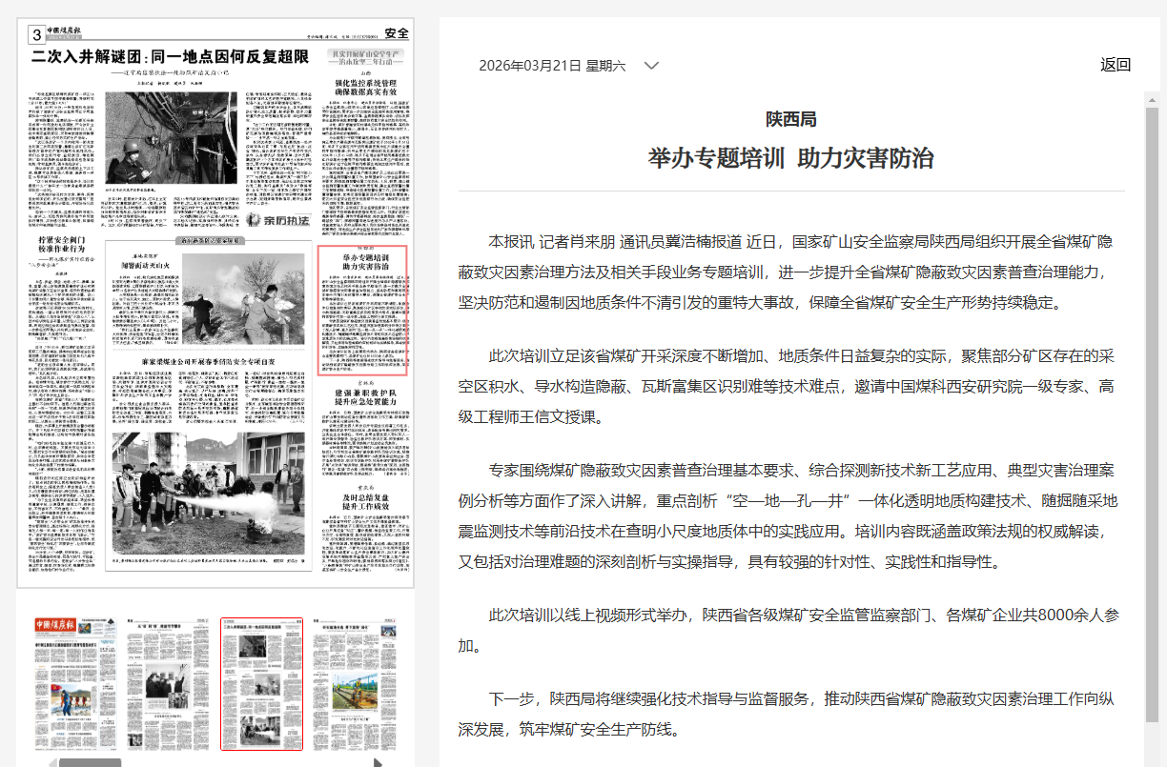The height and width of the screenshot is (767, 1167).
Task: Select the highlighted page 3 thumbnail
Action: [261, 684]
